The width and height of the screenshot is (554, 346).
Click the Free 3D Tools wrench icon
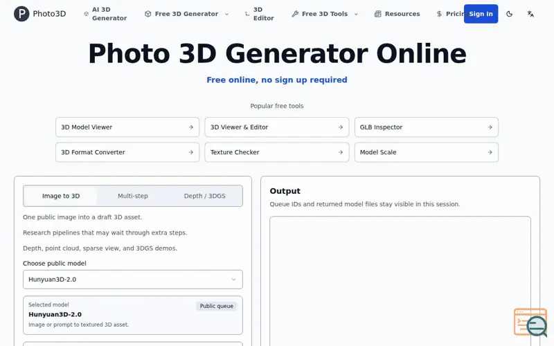pos(295,14)
